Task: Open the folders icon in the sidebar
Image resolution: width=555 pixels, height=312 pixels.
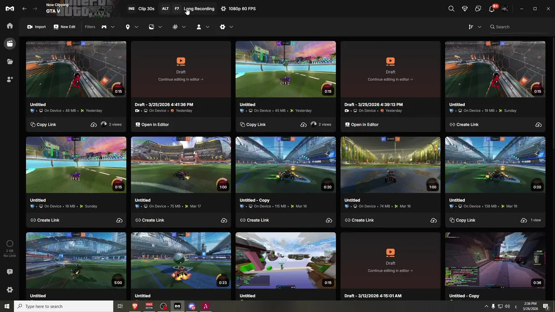Action: pyautogui.click(x=10, y=62)
